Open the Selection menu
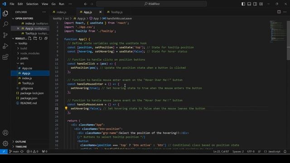290x163 pixels. coord(32,4)
